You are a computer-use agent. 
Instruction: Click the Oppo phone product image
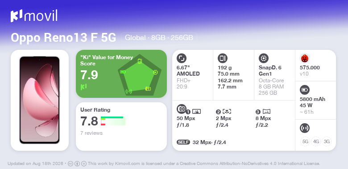pos(40,100)
